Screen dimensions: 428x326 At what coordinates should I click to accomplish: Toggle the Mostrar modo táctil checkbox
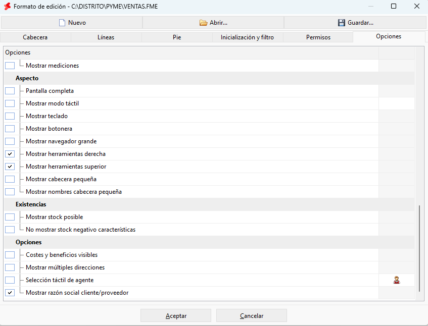point(10,103)
